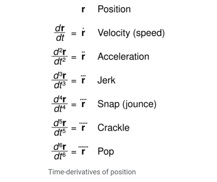The image size is (217, 182).
Task: Click the third derivative fraction d³r/dt³
Action: (x=60, y=80)
